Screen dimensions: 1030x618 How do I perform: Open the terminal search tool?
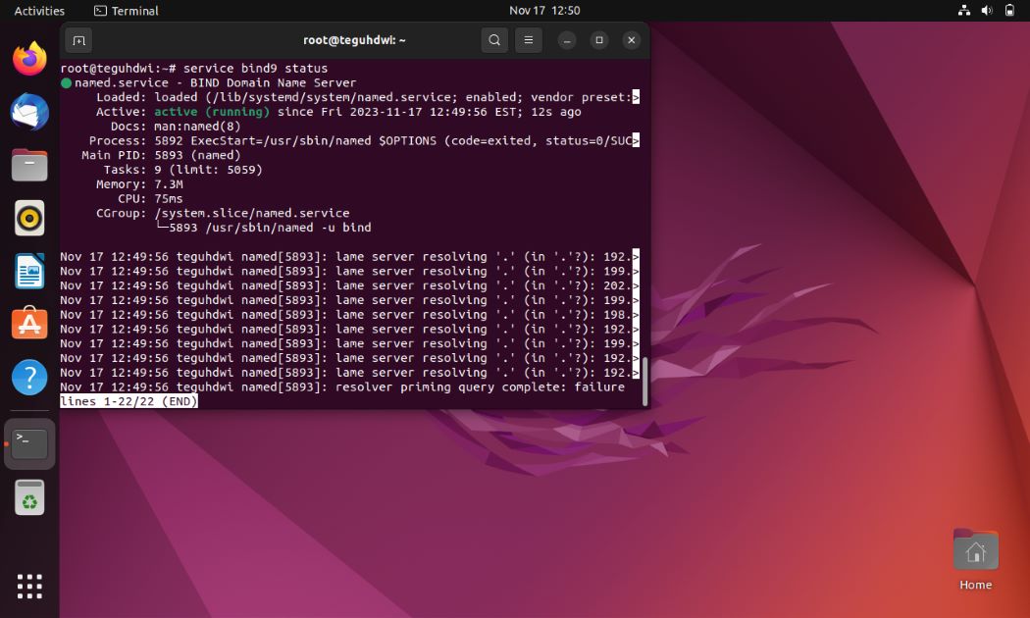494,41
